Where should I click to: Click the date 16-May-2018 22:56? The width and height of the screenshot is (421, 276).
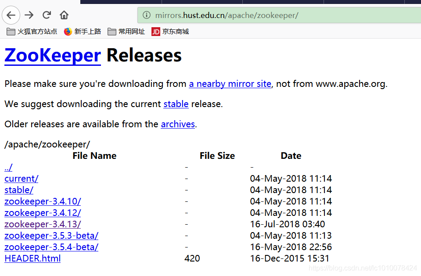(291, 247)
